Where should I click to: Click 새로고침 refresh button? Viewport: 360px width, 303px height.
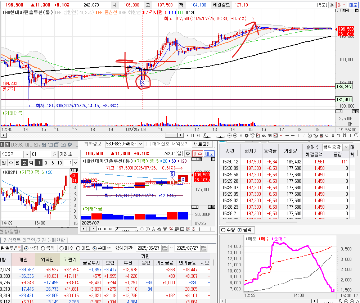pyautogui.click(x=202, y=144)
